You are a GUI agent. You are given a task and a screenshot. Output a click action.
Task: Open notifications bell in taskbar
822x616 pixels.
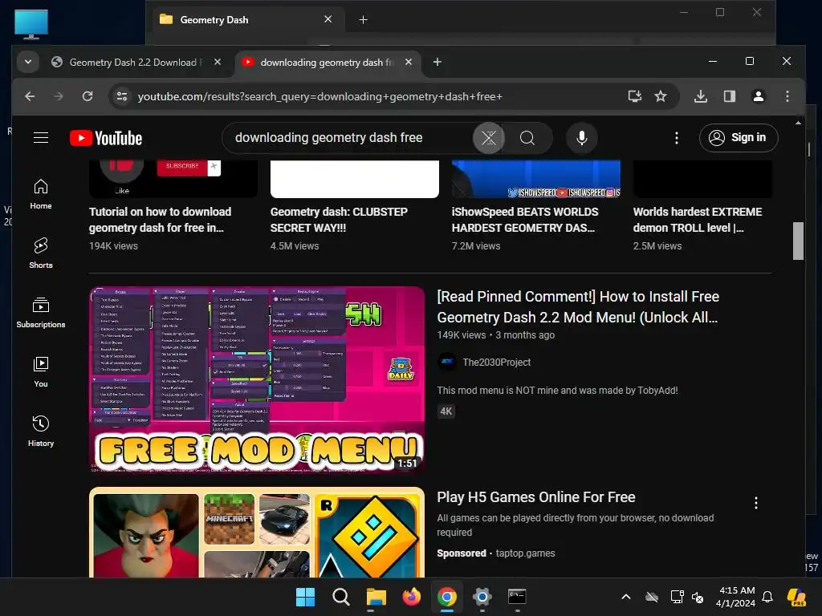coord(767,597)
